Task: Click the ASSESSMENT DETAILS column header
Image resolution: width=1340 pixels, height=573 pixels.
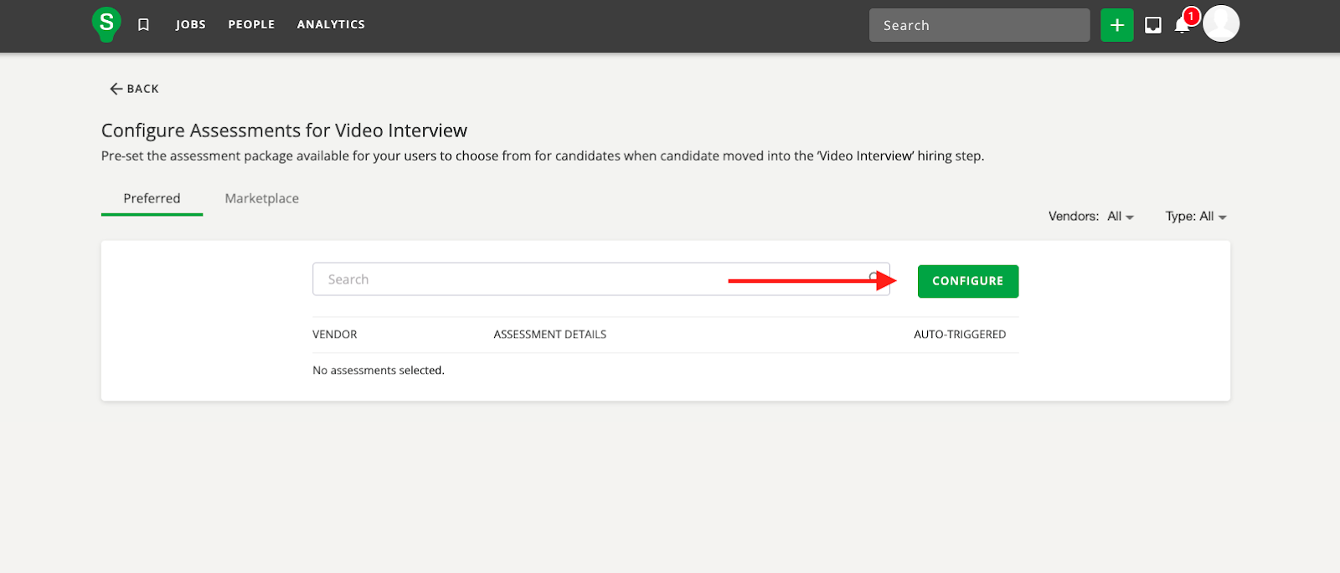Action: pyautogui.click(x=549, y=335)
